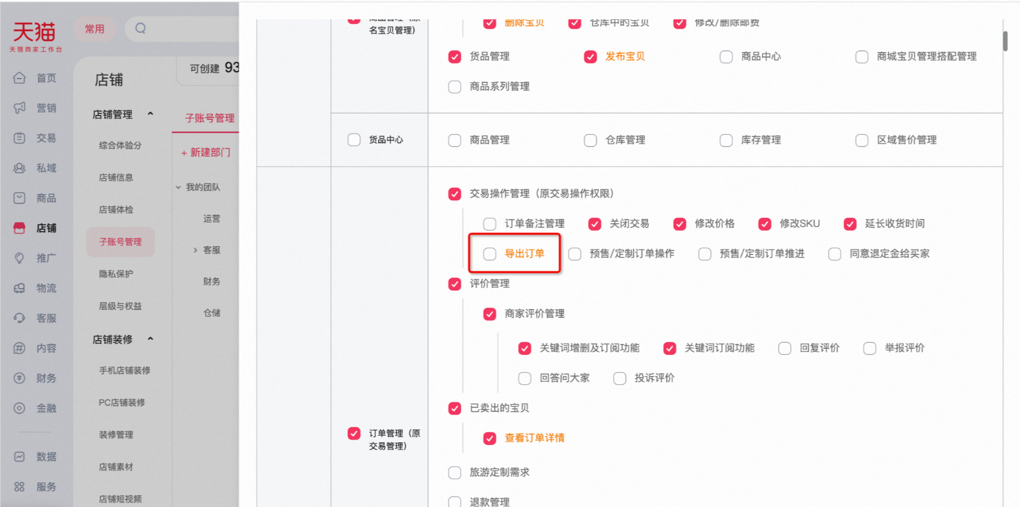Uncheck the 延长收货时间 checkbox

850,224
